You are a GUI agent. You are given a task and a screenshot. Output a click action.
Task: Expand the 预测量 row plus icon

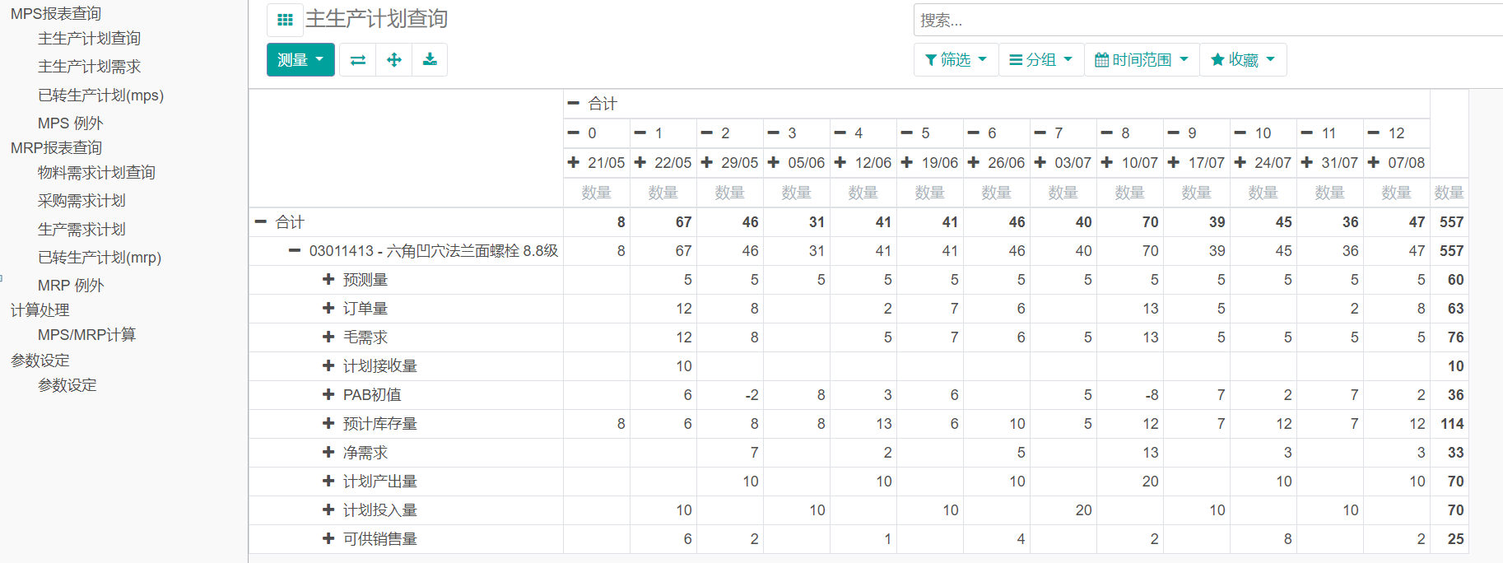[x=328, y=280]
